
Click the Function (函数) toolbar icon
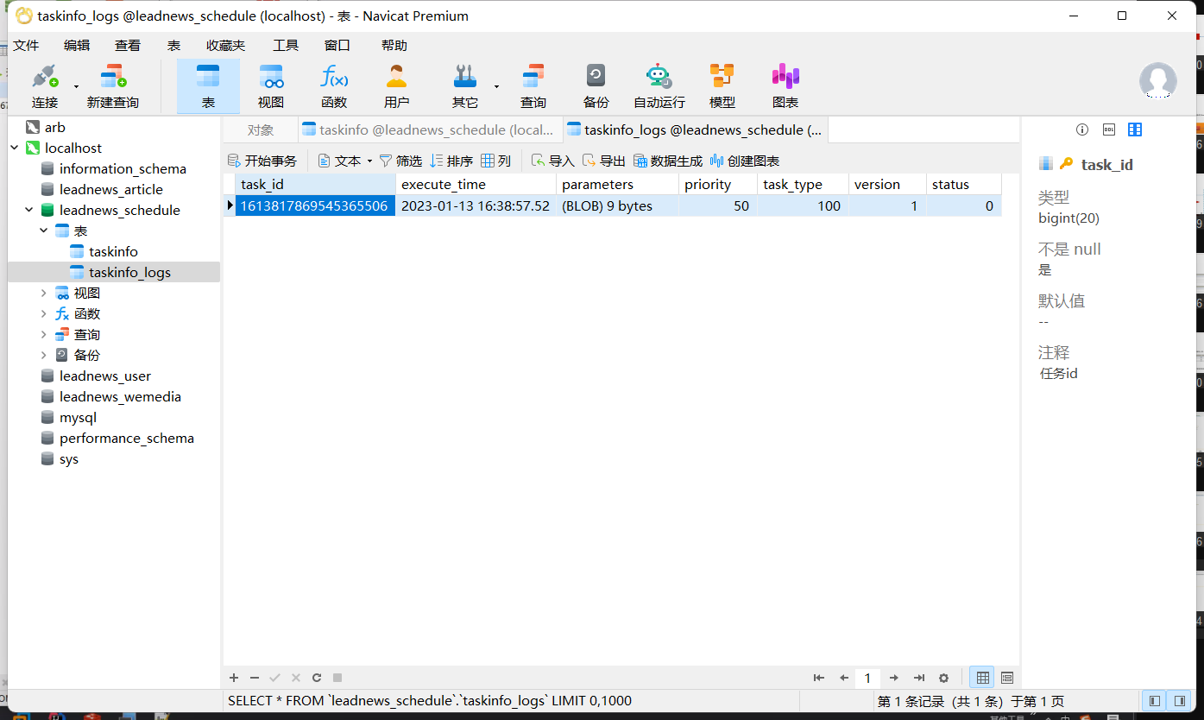tap(334, 86)
